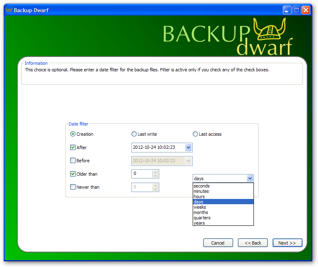This screenshot has height=267, width=318.
Task: Uncheck the Older than checkbox
Action: tap(73, 174)
